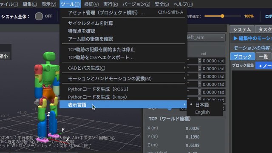Step the fifth joint rad spinner
272x153 pixels.
click(x=200, y=92)
